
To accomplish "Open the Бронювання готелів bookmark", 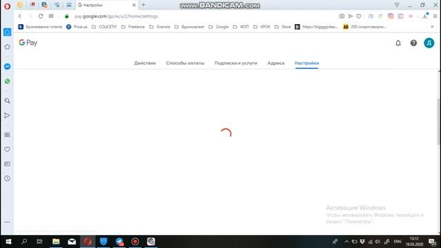I will pyautogui.click(x=40, y=27).
